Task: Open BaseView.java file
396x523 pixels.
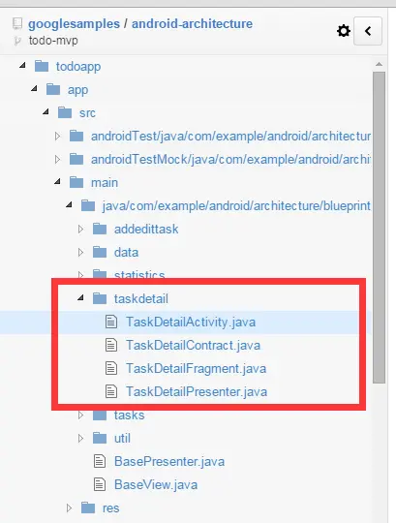Action: click(x=156, y=484)
